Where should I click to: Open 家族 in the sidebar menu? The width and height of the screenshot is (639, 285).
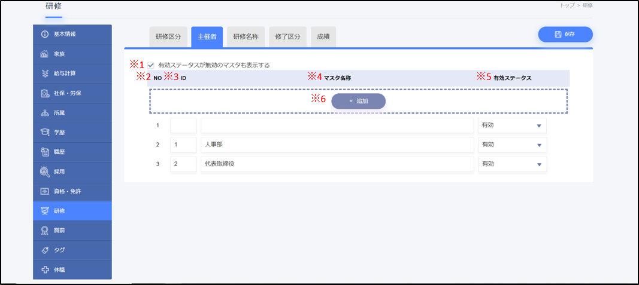(72, 54)
